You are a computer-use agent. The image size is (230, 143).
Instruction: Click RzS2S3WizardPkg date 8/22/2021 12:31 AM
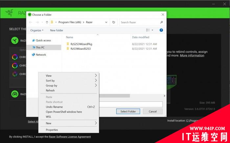pyautogui.click(x=145, y=44)
